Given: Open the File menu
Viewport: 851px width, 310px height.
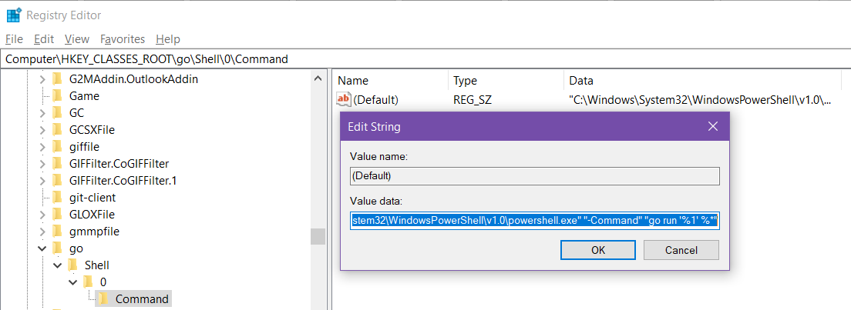Looking at the screenshot, I should point(14,39).
